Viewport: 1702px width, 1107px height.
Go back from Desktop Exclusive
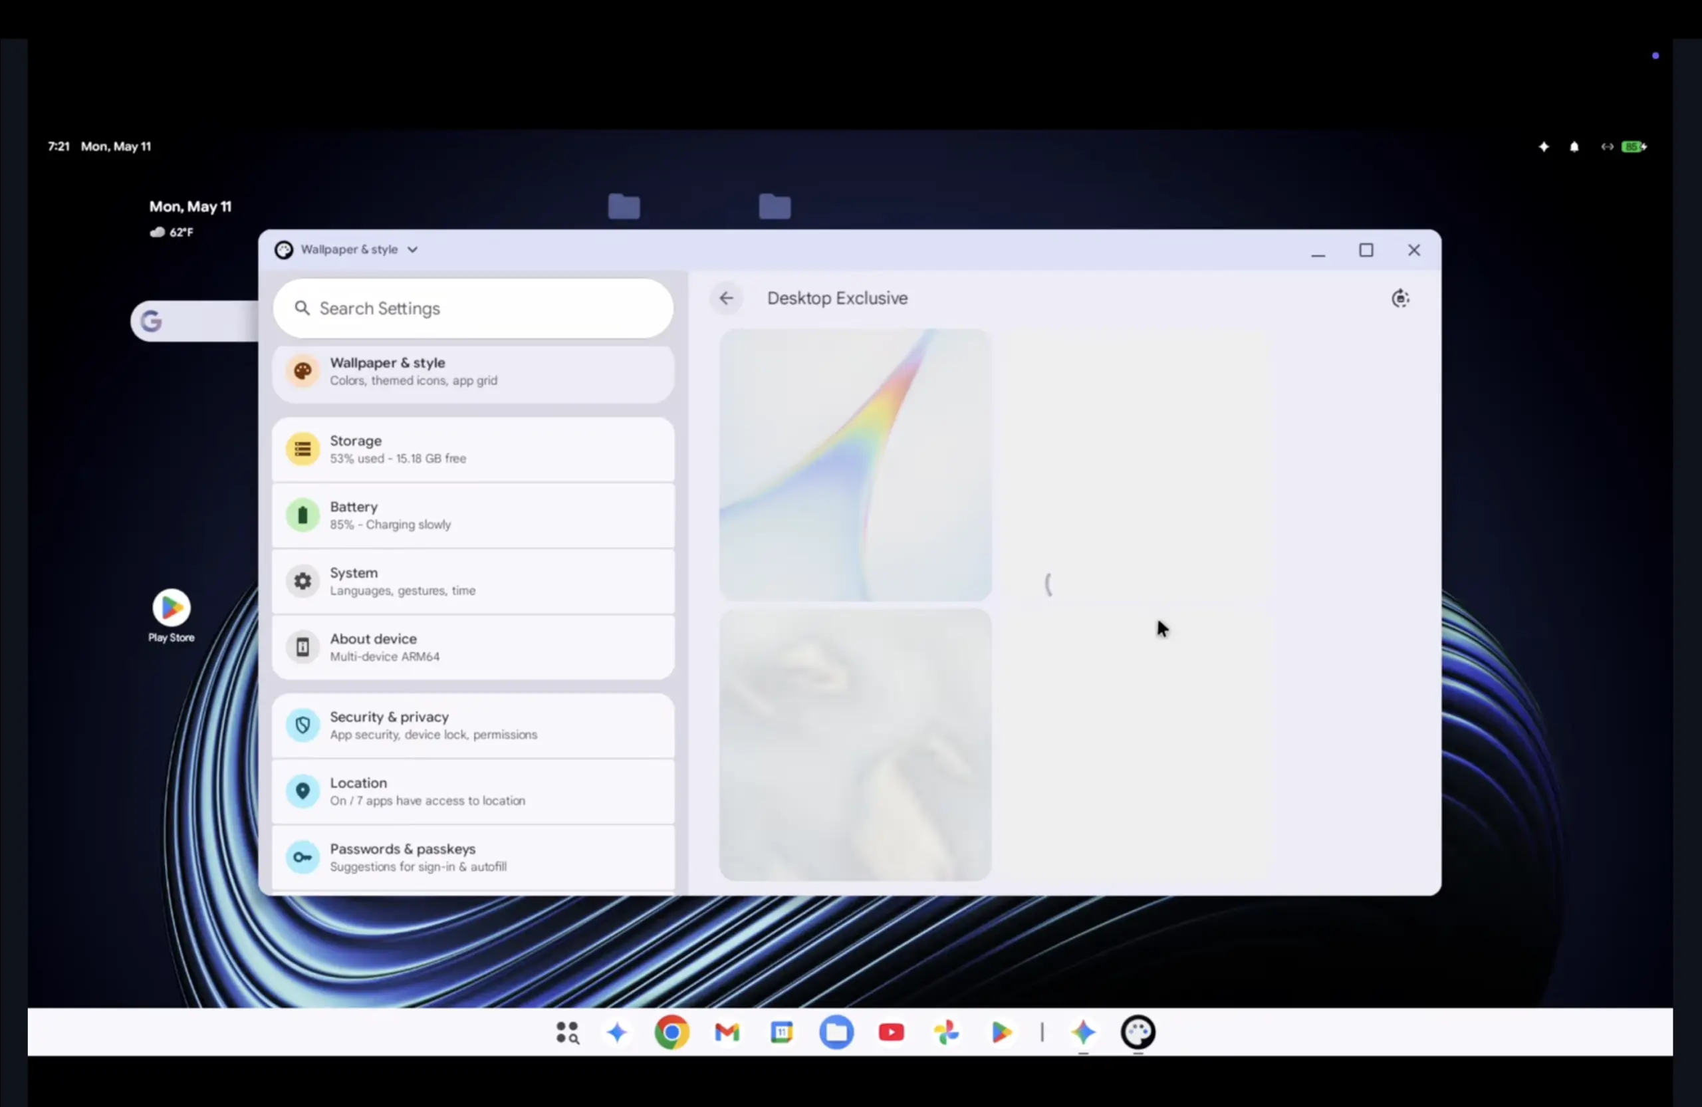click(x=726, y=299)
